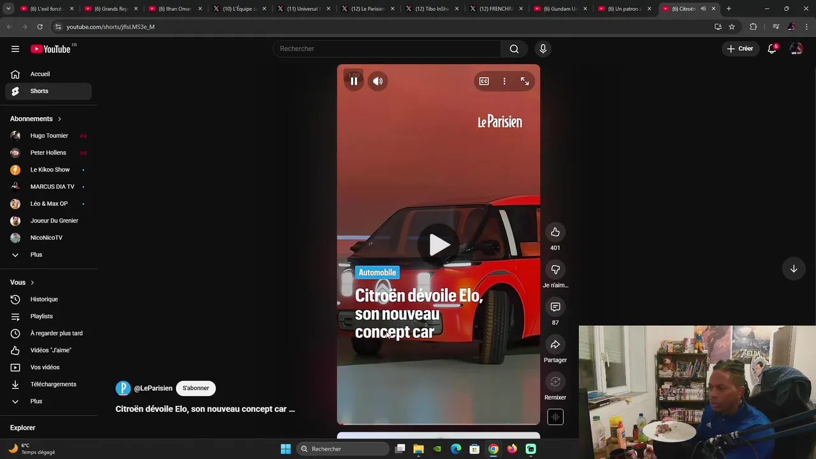Enter fullscreen on the Short
816x459 pixels.
525,81
